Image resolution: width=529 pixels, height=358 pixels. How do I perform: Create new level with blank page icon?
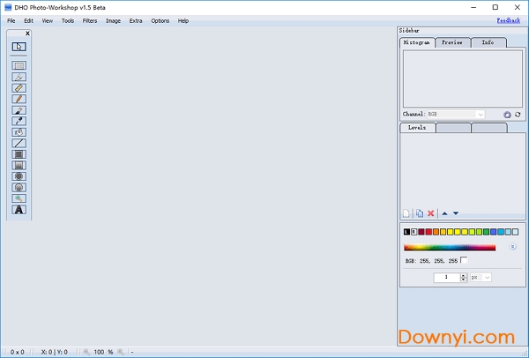[406, 213]
